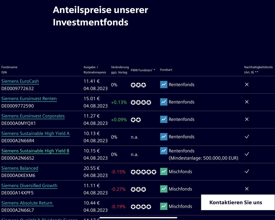Open the Siemens Diversified Growth link
The height and width of the screenshot is (220, 275).
29,186
